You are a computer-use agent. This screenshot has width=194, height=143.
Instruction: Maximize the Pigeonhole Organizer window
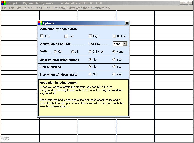(x=186, y=3)
